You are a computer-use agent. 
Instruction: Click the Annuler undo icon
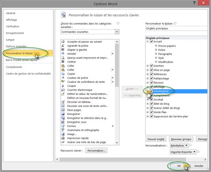63,53
